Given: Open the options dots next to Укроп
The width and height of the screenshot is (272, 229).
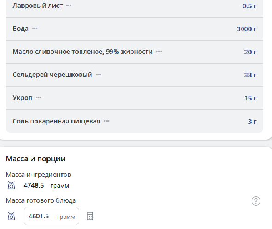Looking at the screenshot, I should (x=38, y=98).
